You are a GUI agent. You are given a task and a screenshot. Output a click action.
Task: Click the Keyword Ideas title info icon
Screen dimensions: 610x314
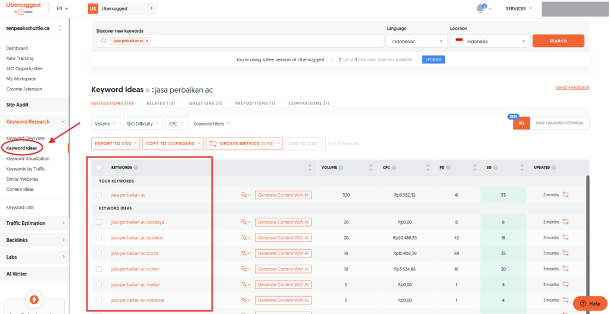pos(148,90)
